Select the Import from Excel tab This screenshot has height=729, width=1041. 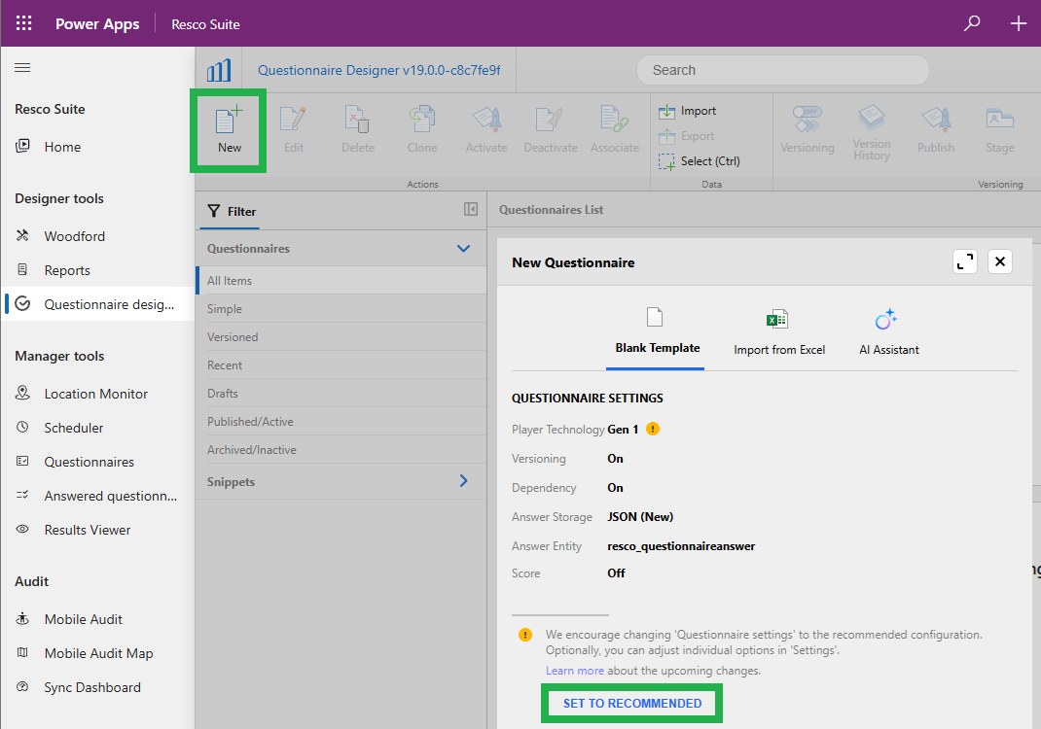coord(778,332)
